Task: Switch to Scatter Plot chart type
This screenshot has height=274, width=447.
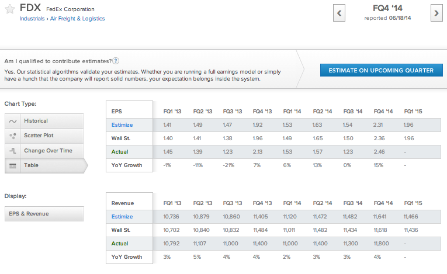Action: [44, 136]
